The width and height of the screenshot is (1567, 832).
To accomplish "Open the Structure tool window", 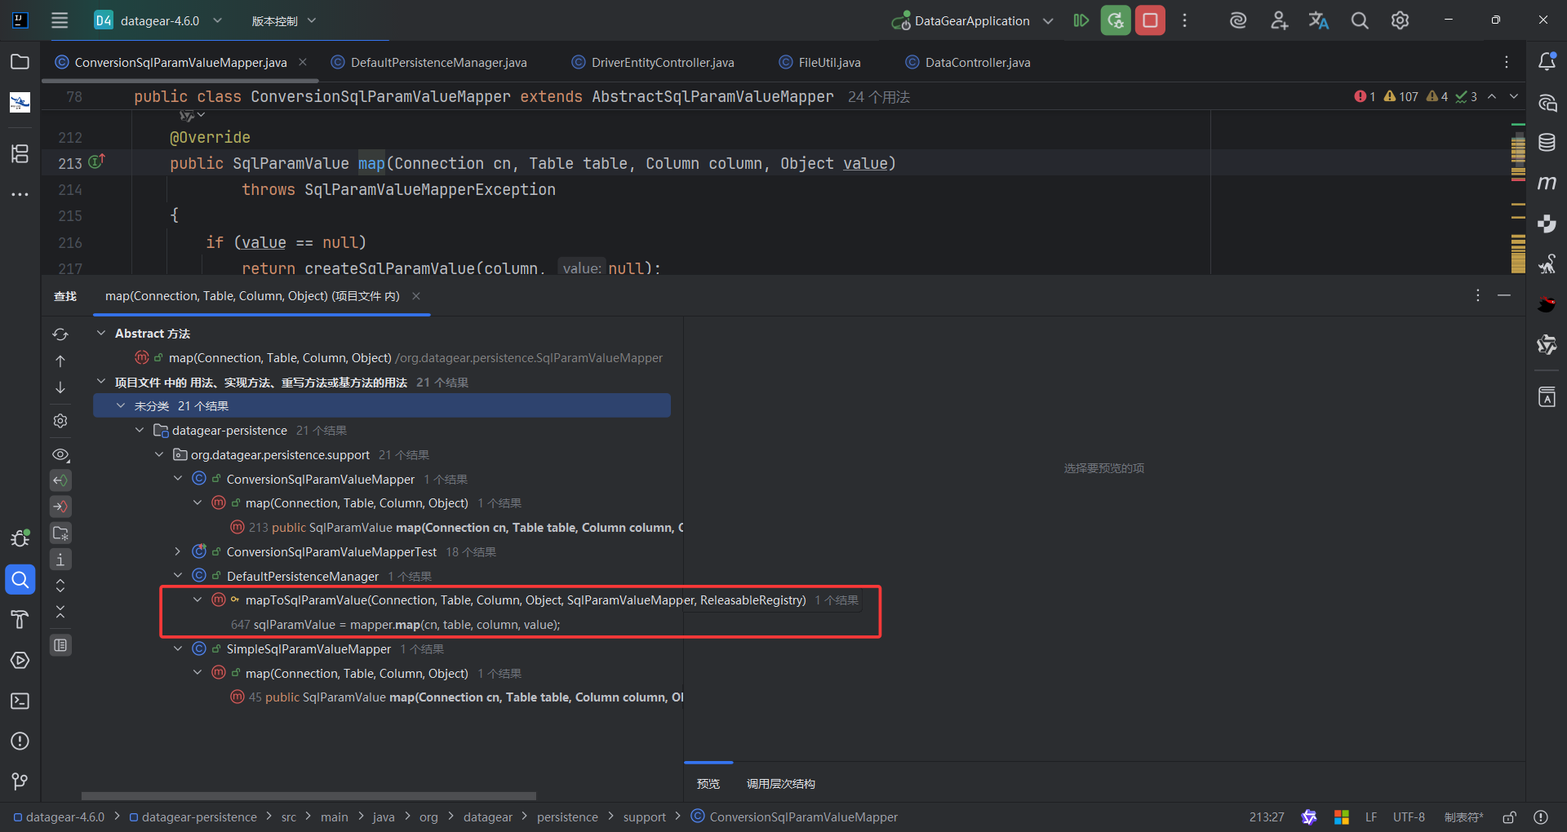I will (x=20, y=153).
